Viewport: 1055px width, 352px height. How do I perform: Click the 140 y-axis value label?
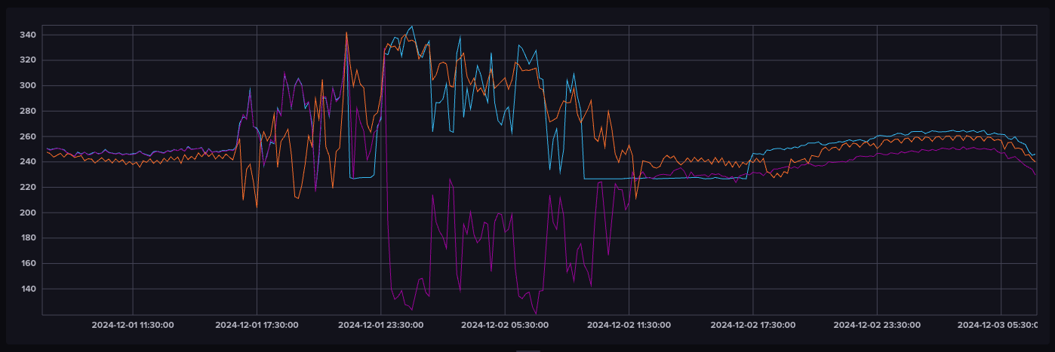(29, 289)
